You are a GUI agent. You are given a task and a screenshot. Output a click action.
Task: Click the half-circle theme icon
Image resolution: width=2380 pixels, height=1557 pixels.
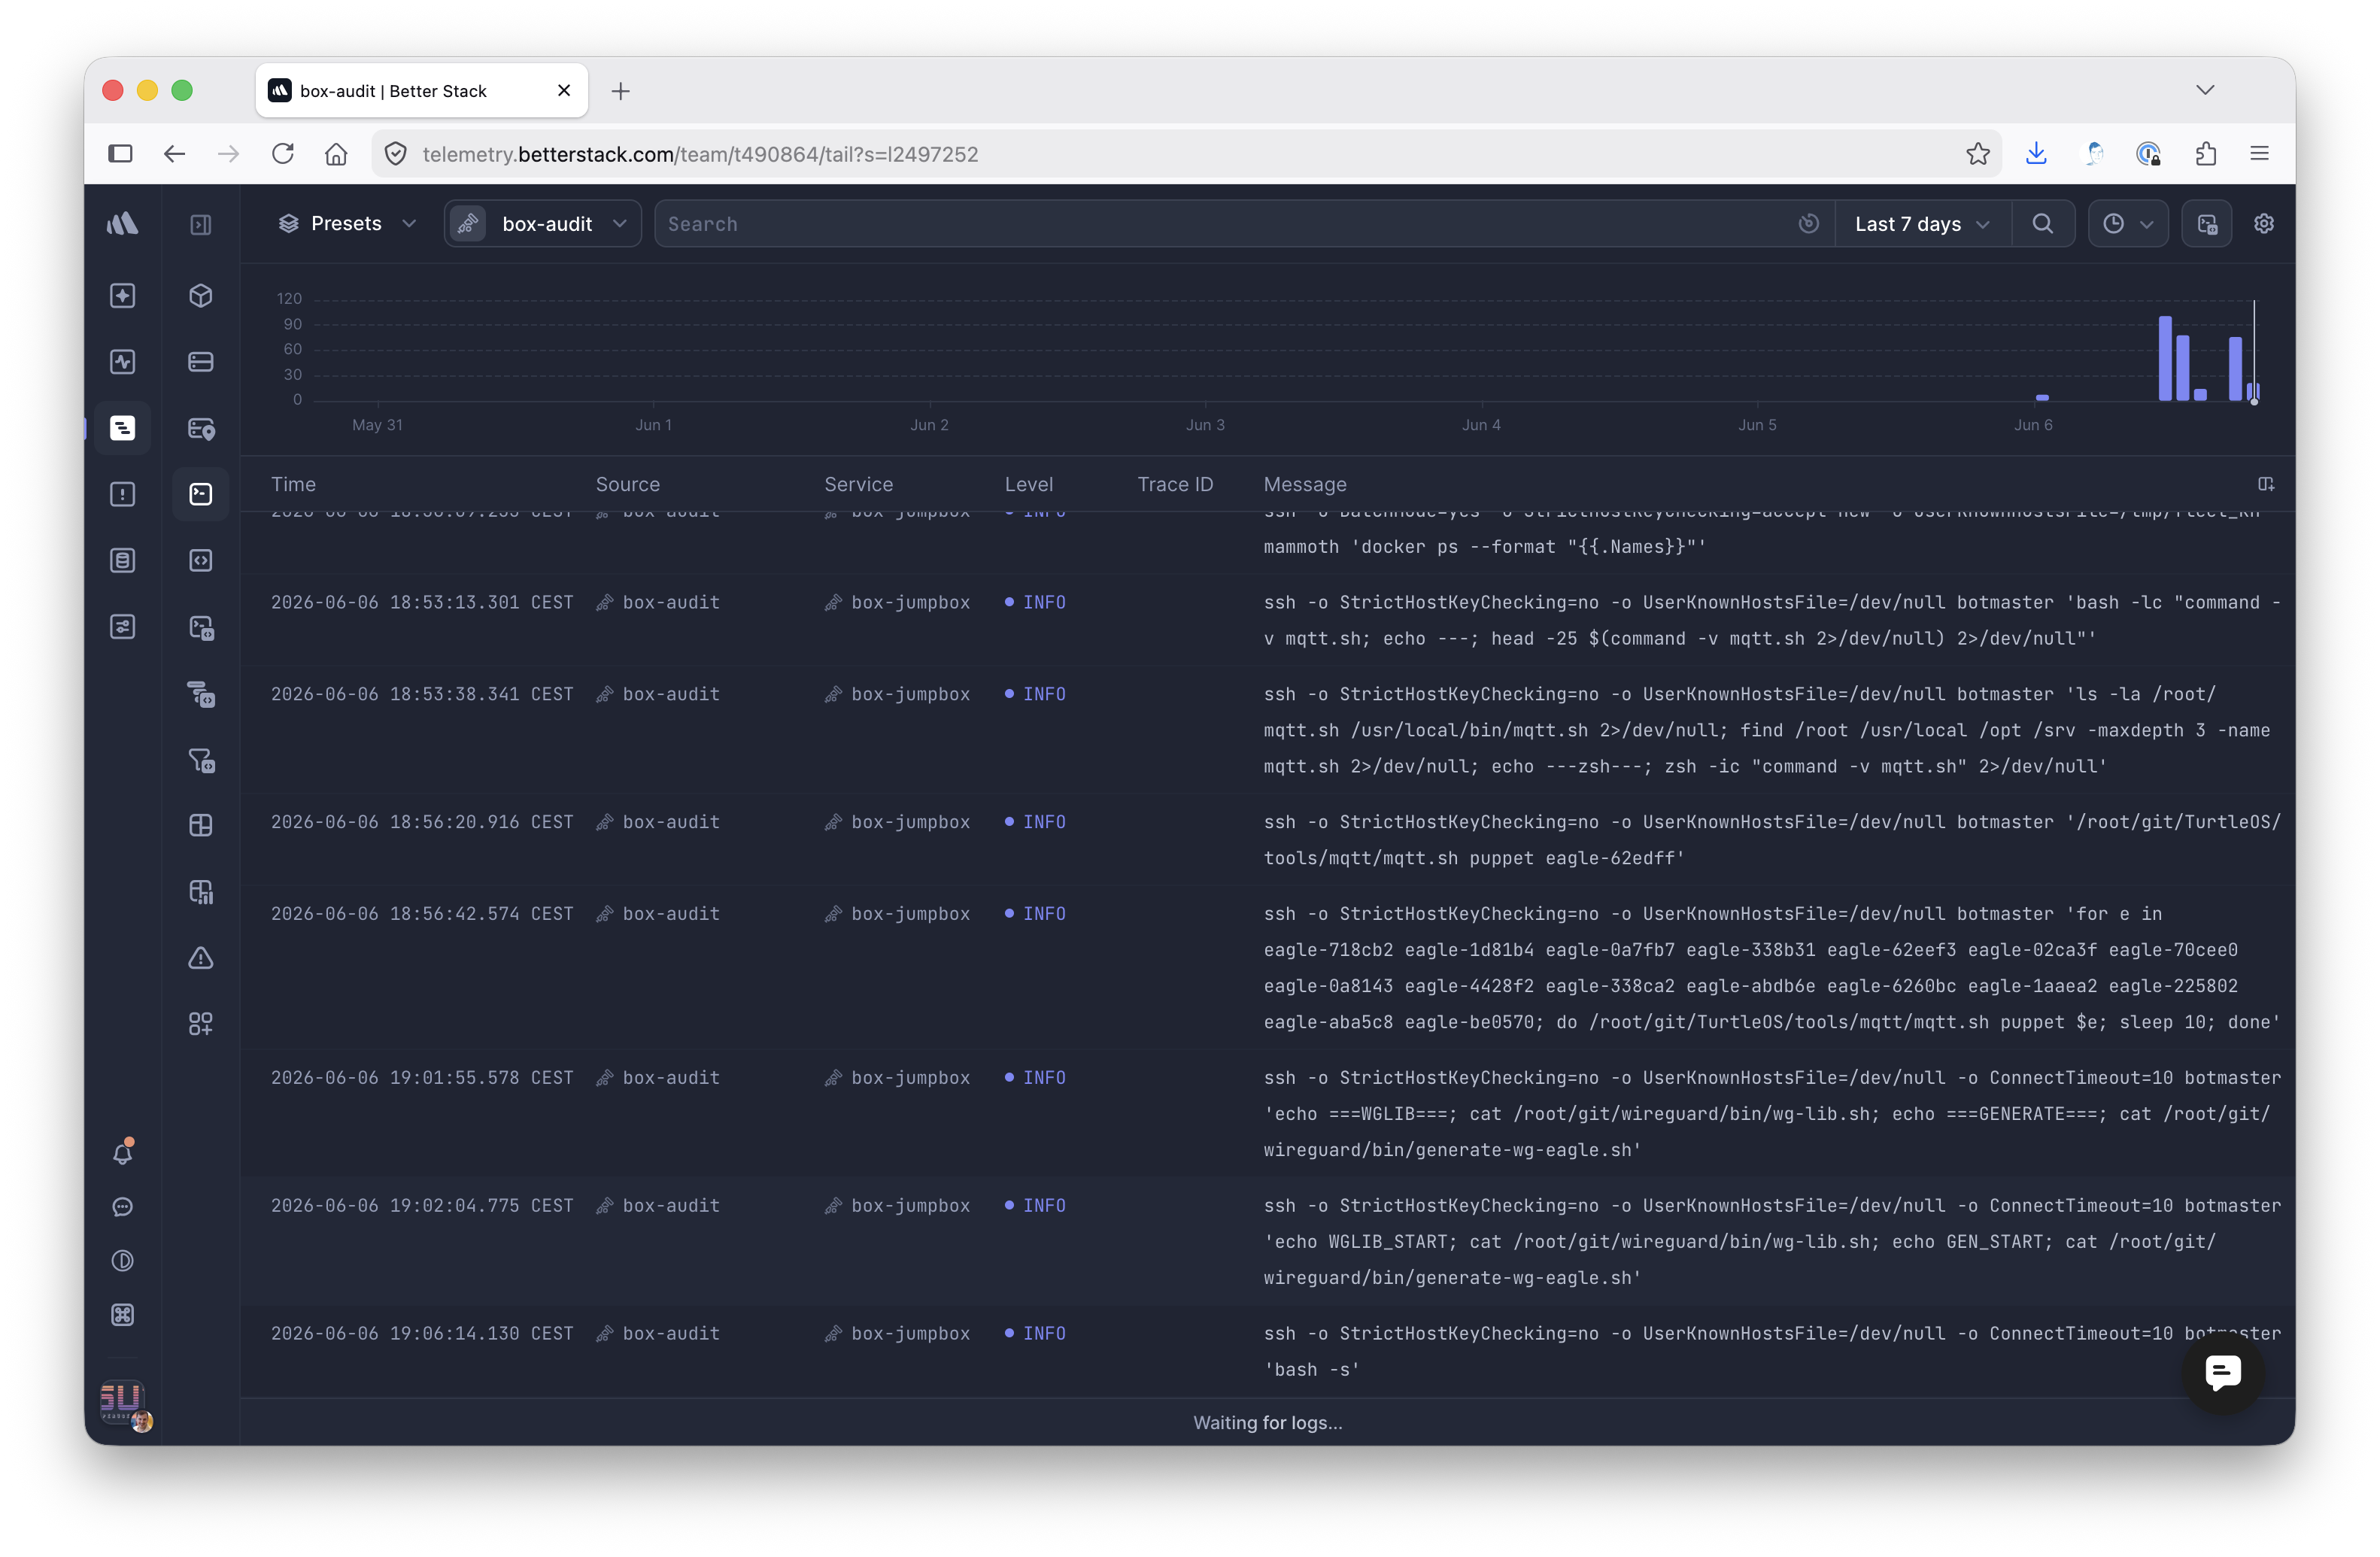tap(122, 1261)
